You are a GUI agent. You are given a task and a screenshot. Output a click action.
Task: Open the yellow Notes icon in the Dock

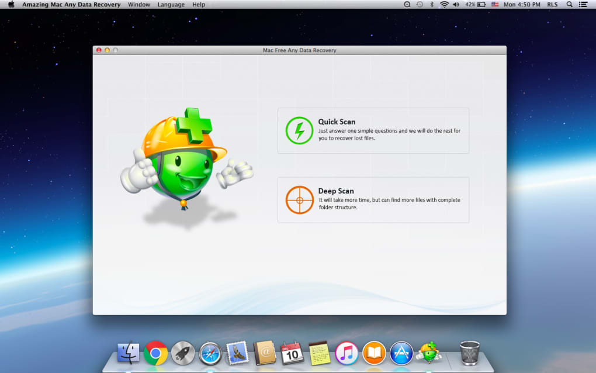[x=319, y=353]
